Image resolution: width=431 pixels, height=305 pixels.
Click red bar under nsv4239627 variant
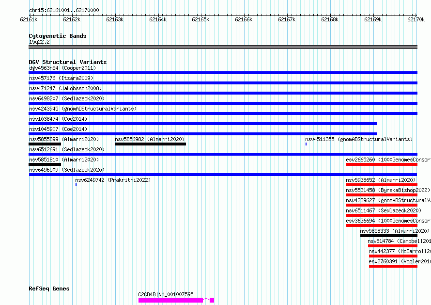coord(382,205)
